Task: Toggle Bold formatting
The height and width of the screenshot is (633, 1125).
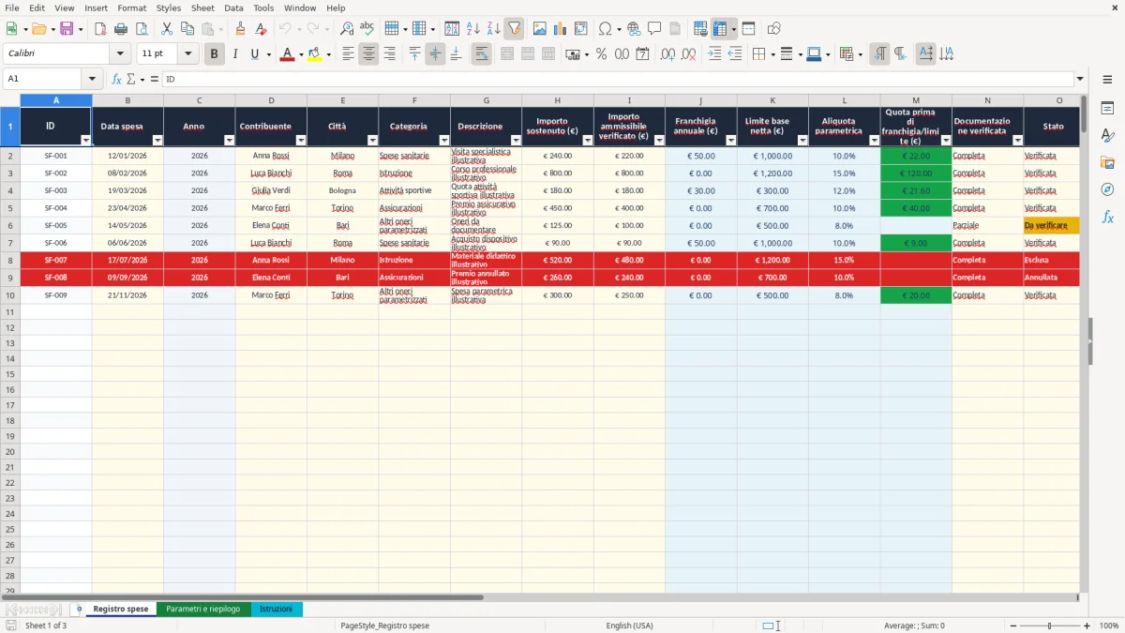Action: coord(215,54)
